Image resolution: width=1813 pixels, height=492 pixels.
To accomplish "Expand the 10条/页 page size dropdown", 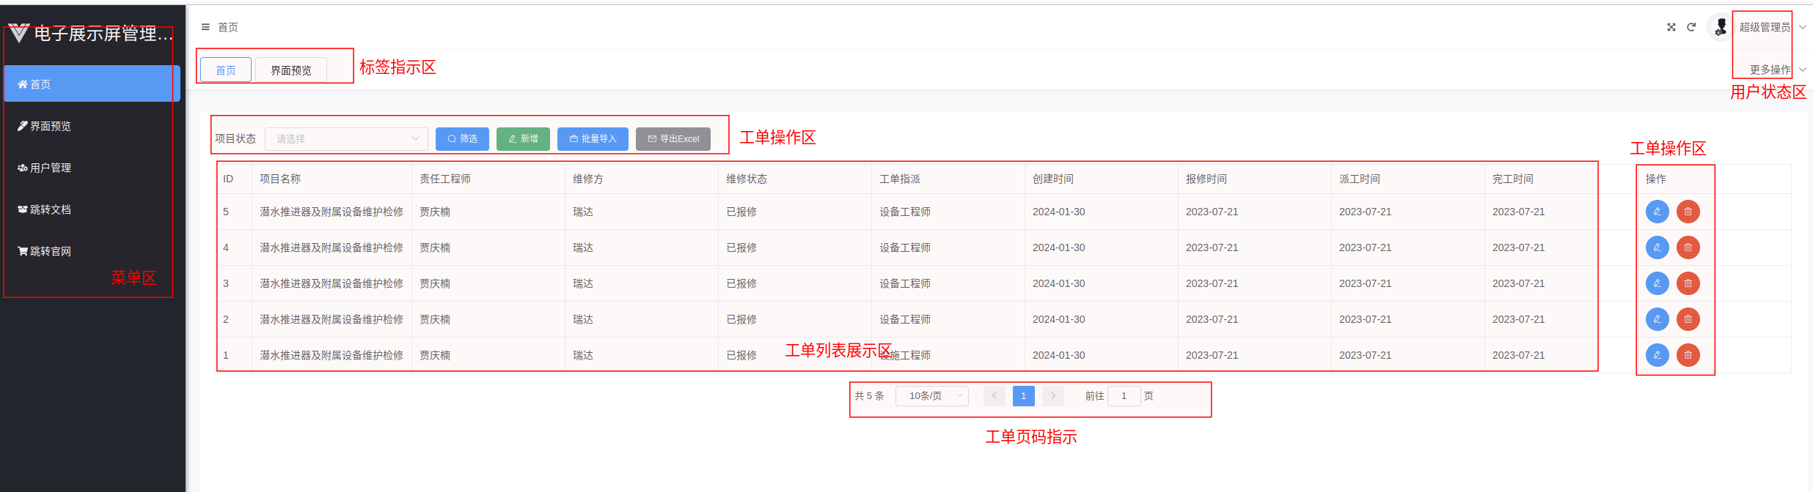I will coord(931,396).
